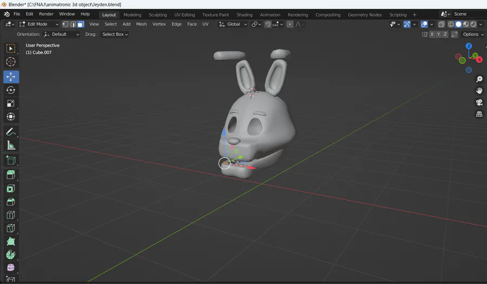
Task: Open the Mesh menu
Action: 141,24
